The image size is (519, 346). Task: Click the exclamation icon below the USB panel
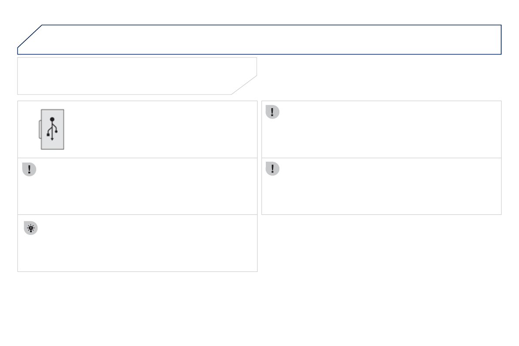(29, 170)
